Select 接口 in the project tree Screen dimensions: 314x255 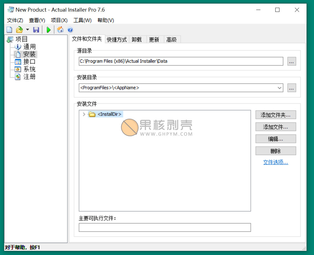pyautogui.click(x=29, y=62)
